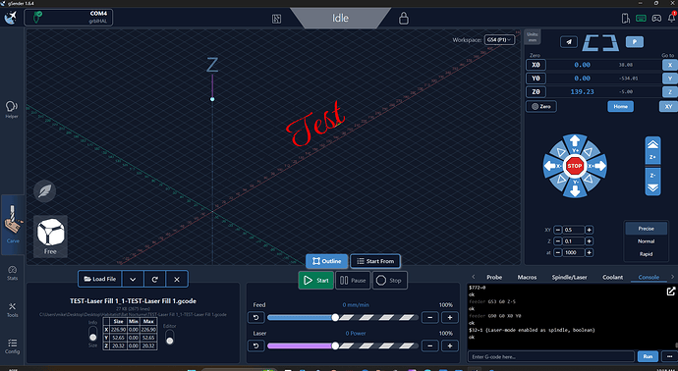
Task: Open the Stats sidebar icon
Action: click(x=12, y=273)
